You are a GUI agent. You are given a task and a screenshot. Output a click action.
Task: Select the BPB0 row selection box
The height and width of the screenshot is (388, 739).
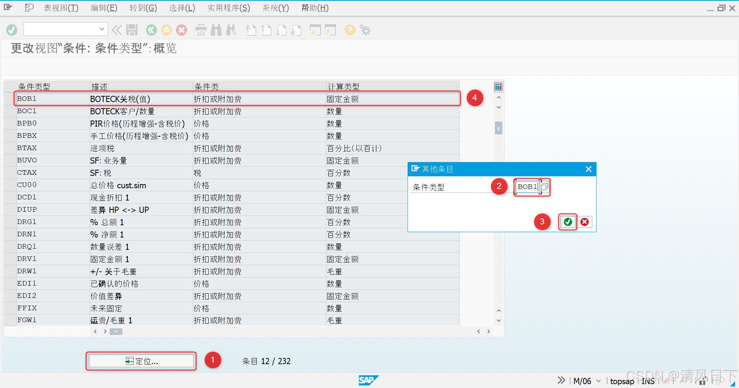click(10, 123)
